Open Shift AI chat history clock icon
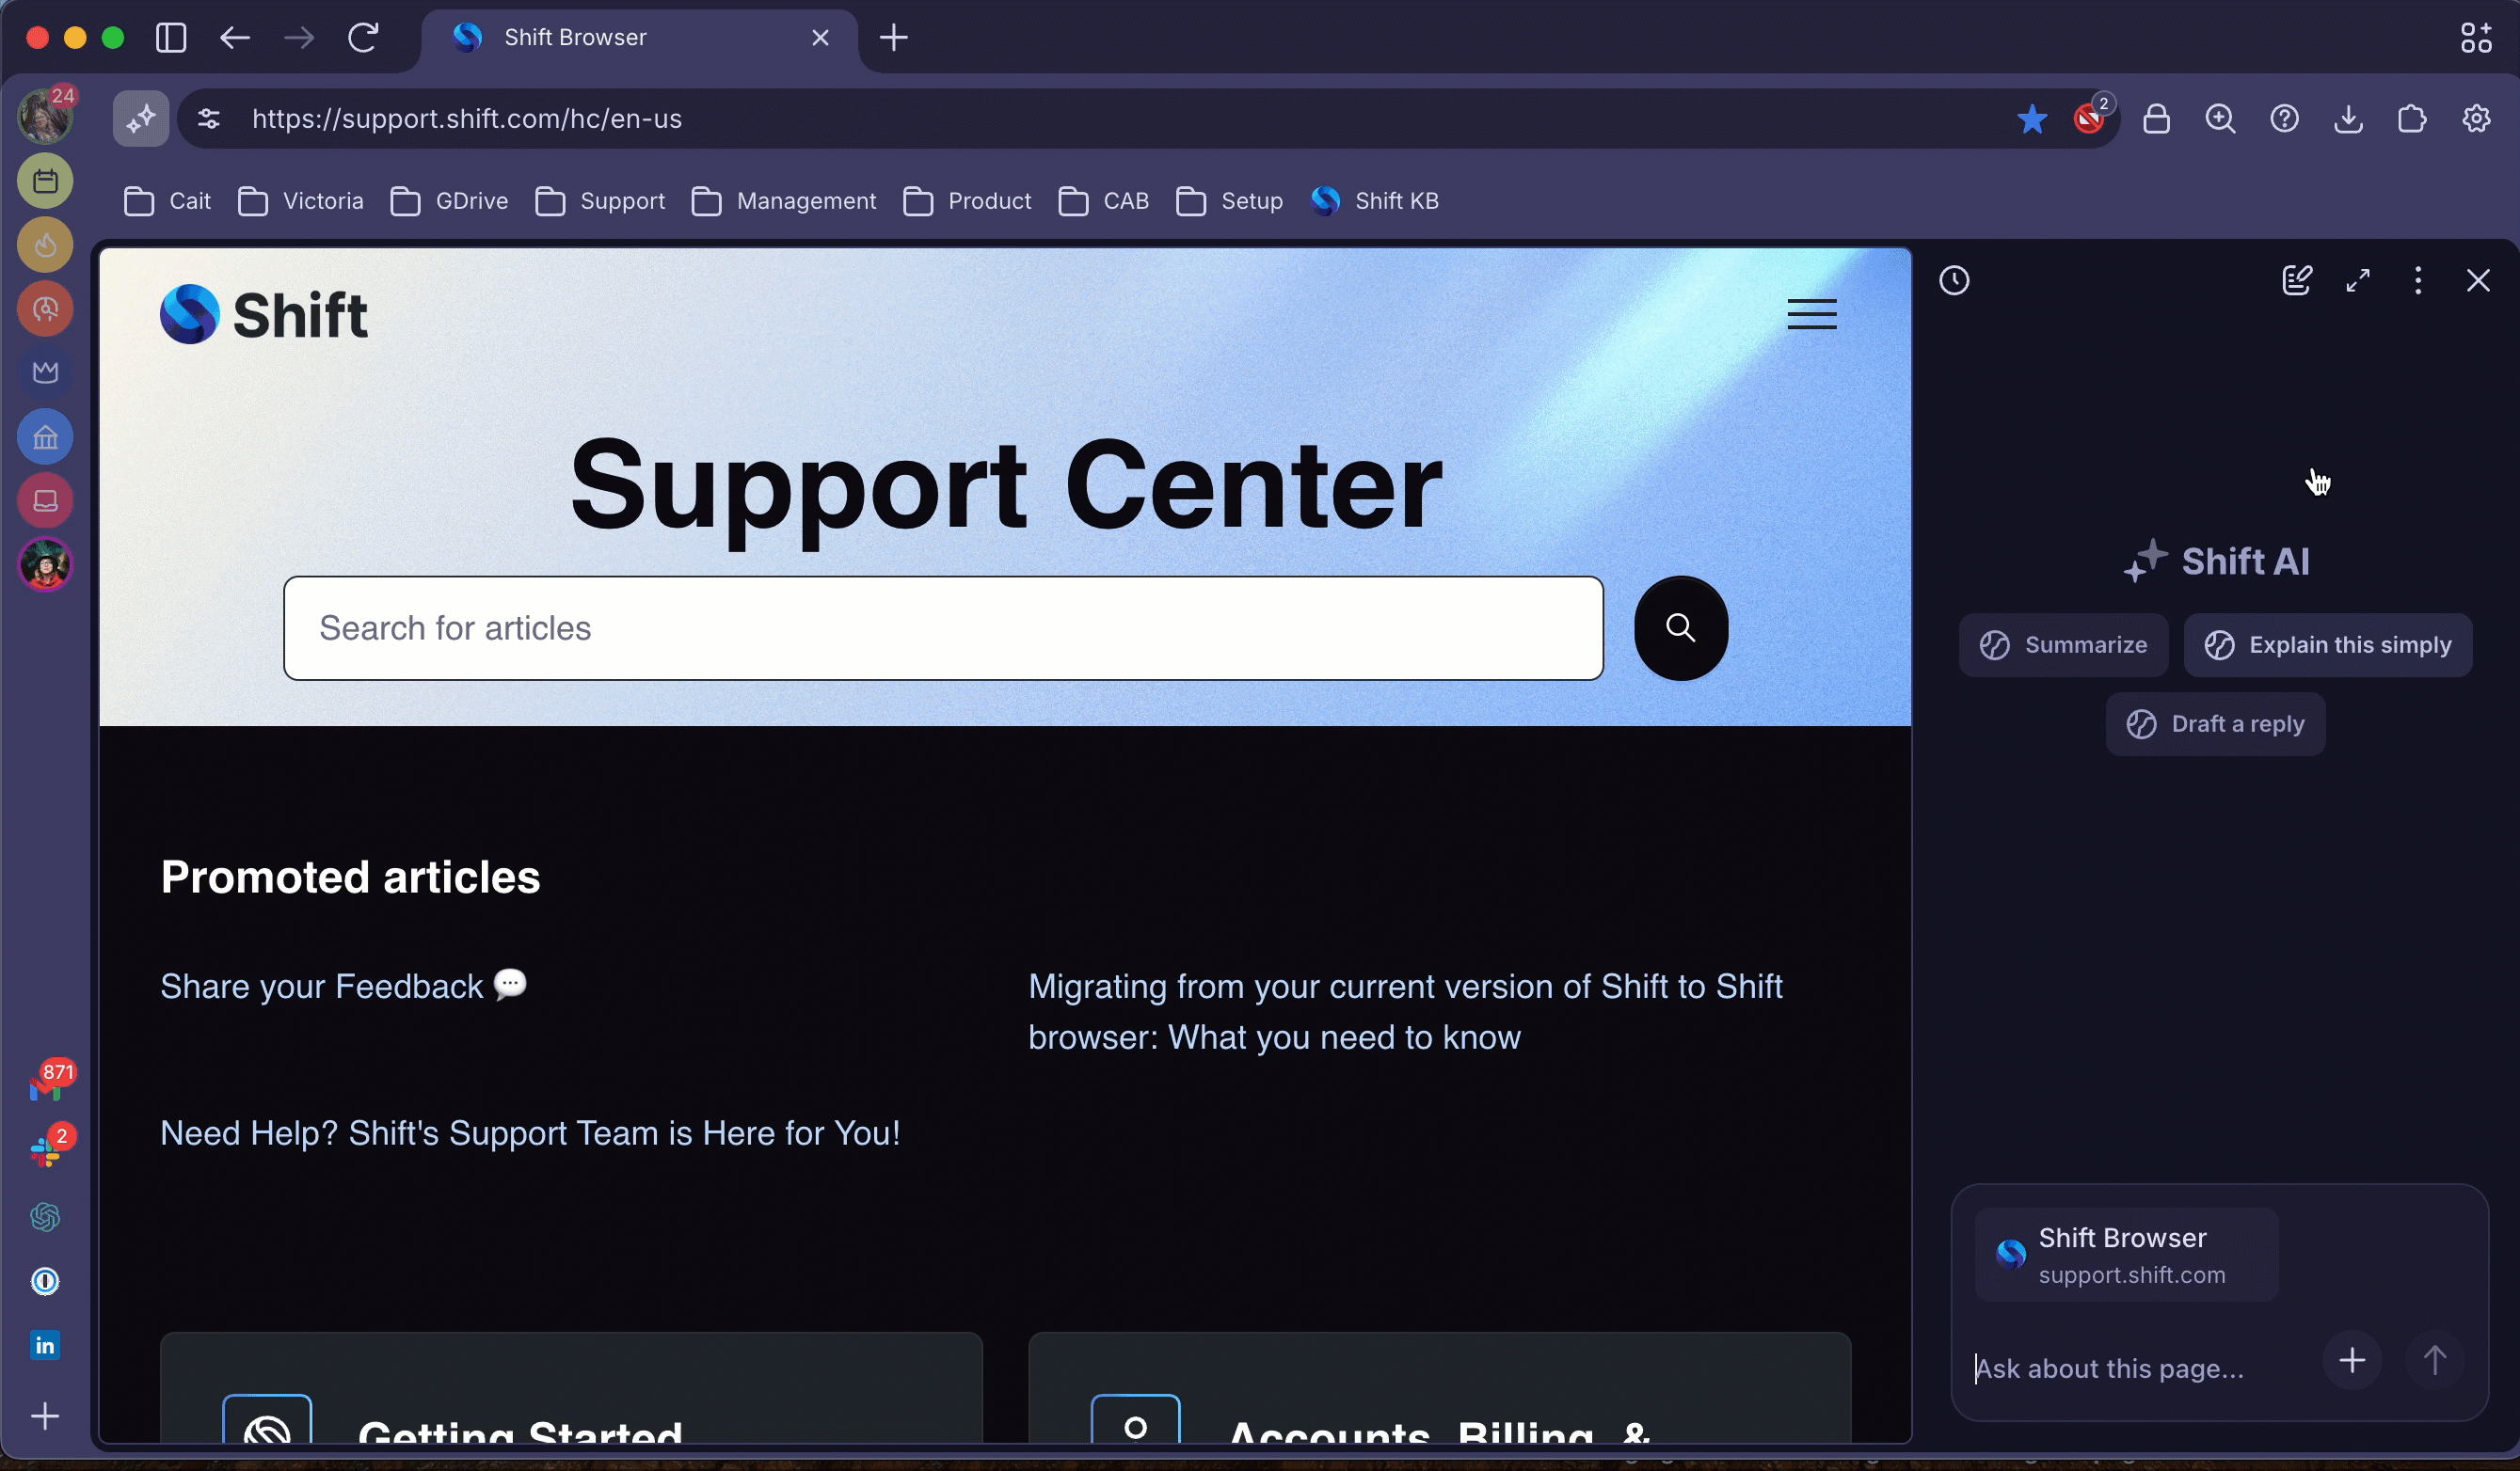This screenshot has width=2520, height=1471. [1954, 281]
